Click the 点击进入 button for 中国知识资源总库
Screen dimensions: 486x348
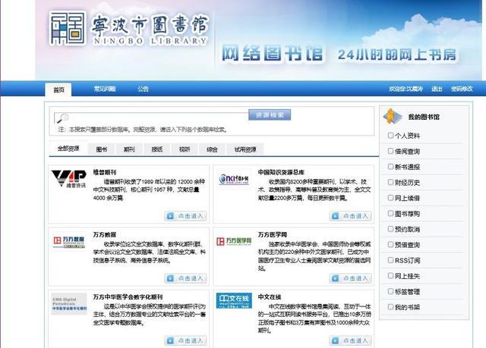(x=350, y=216)
